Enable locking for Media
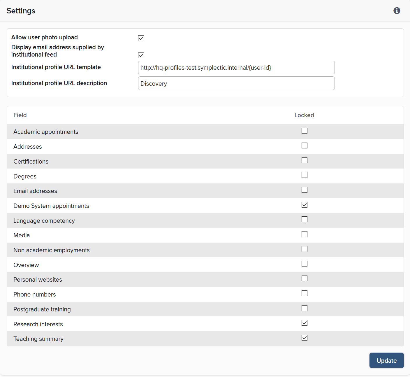410x377 pixels. tap(305, 234)
